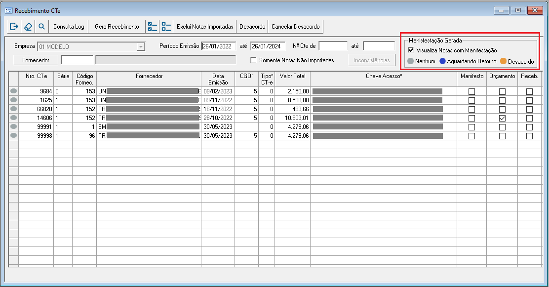Click the Fornecedor column header
549x287 pixels.
pyautogui.click(x=149, y=79)
